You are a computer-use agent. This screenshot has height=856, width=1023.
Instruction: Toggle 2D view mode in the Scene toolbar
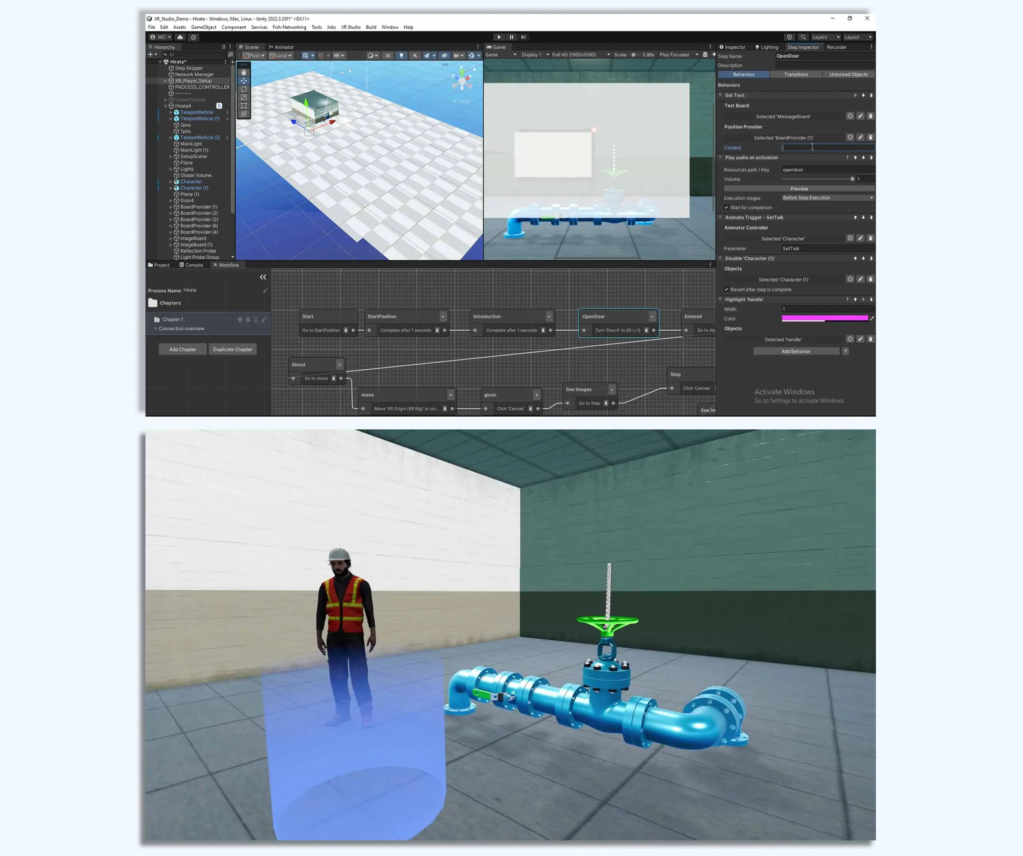pos(387,56)
